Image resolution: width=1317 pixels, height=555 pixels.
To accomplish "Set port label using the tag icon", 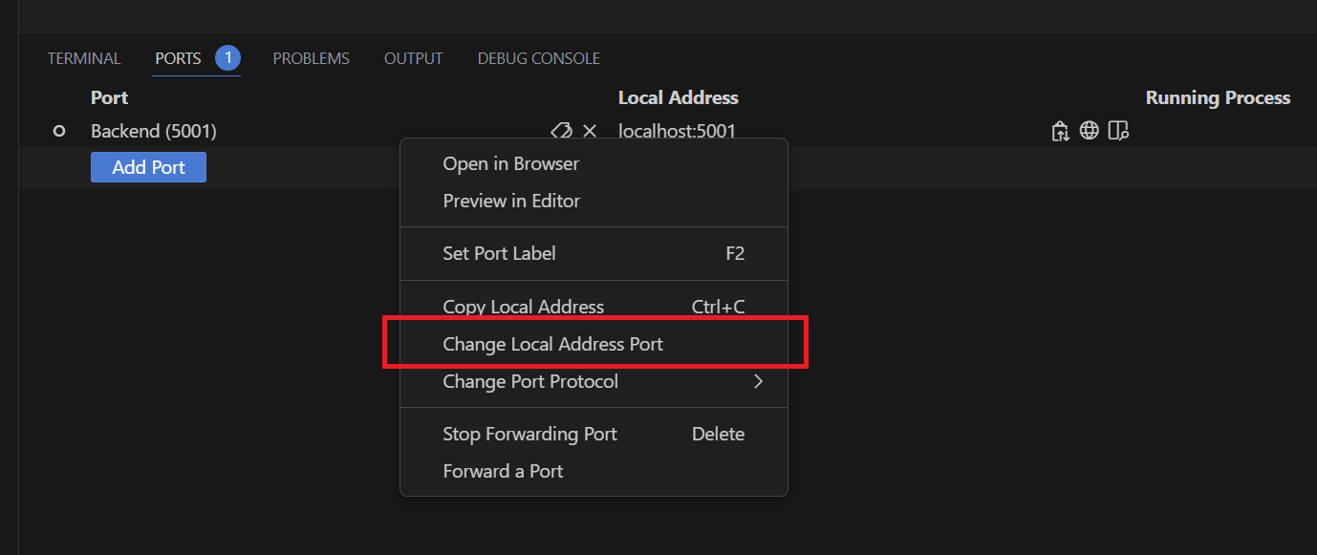I will pos(561,130).
